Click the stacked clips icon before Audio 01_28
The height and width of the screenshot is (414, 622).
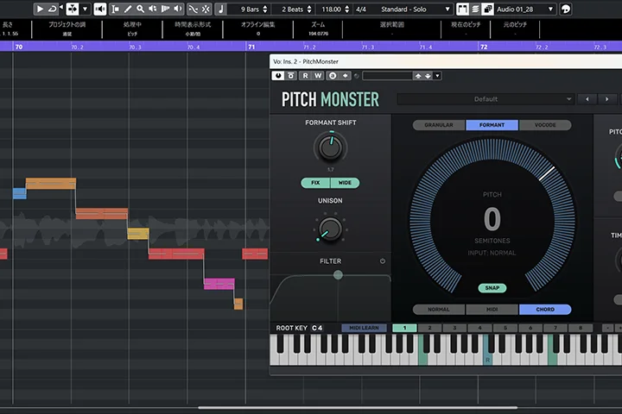487,9
